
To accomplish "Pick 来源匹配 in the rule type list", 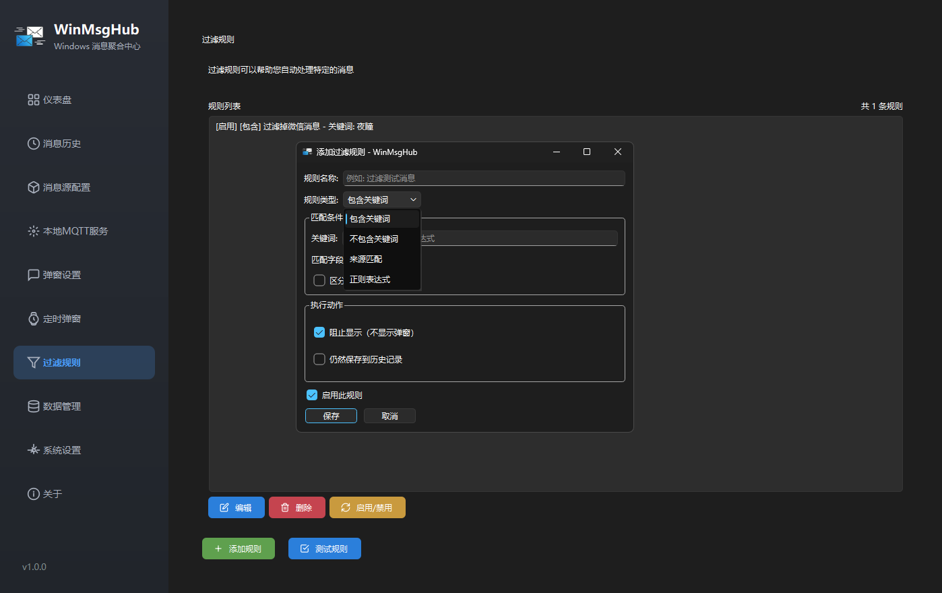I will tap(366, 259).
